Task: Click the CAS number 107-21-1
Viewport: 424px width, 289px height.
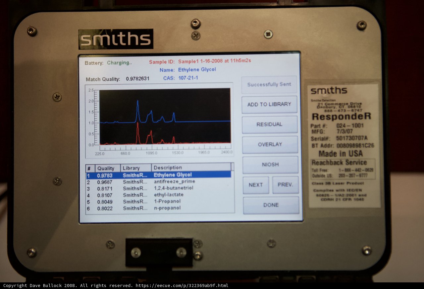Action: (x=188, y=78)
